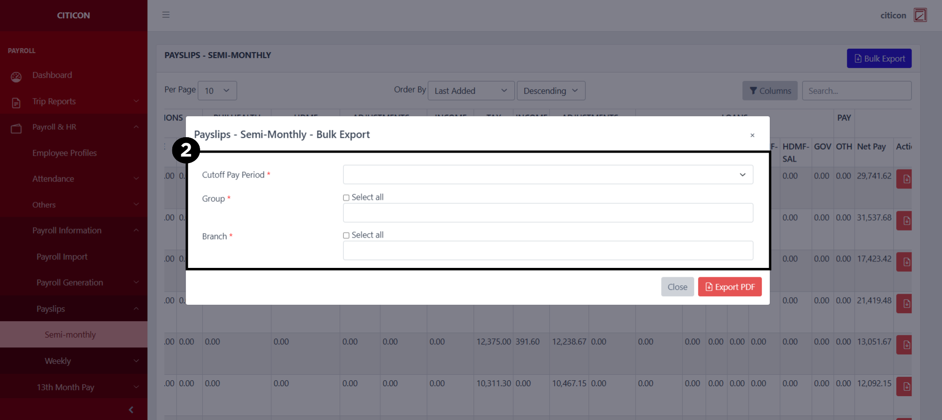Screen dimensions: 942x420
Task: Click the Dashboard gauge icon
Action: point(16,77)
